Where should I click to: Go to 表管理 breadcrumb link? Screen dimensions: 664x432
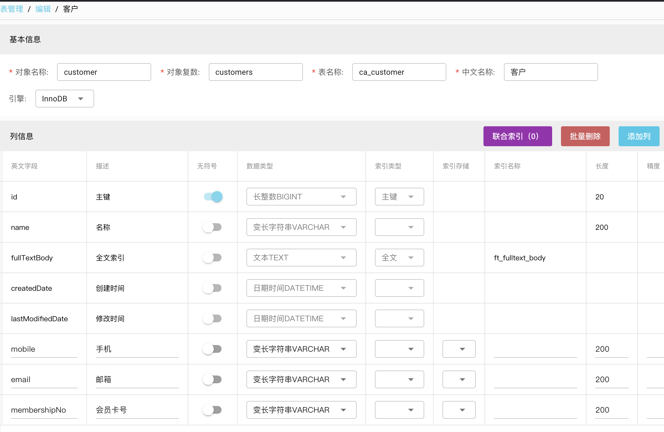pyautogui.click(x=12, y=9)
